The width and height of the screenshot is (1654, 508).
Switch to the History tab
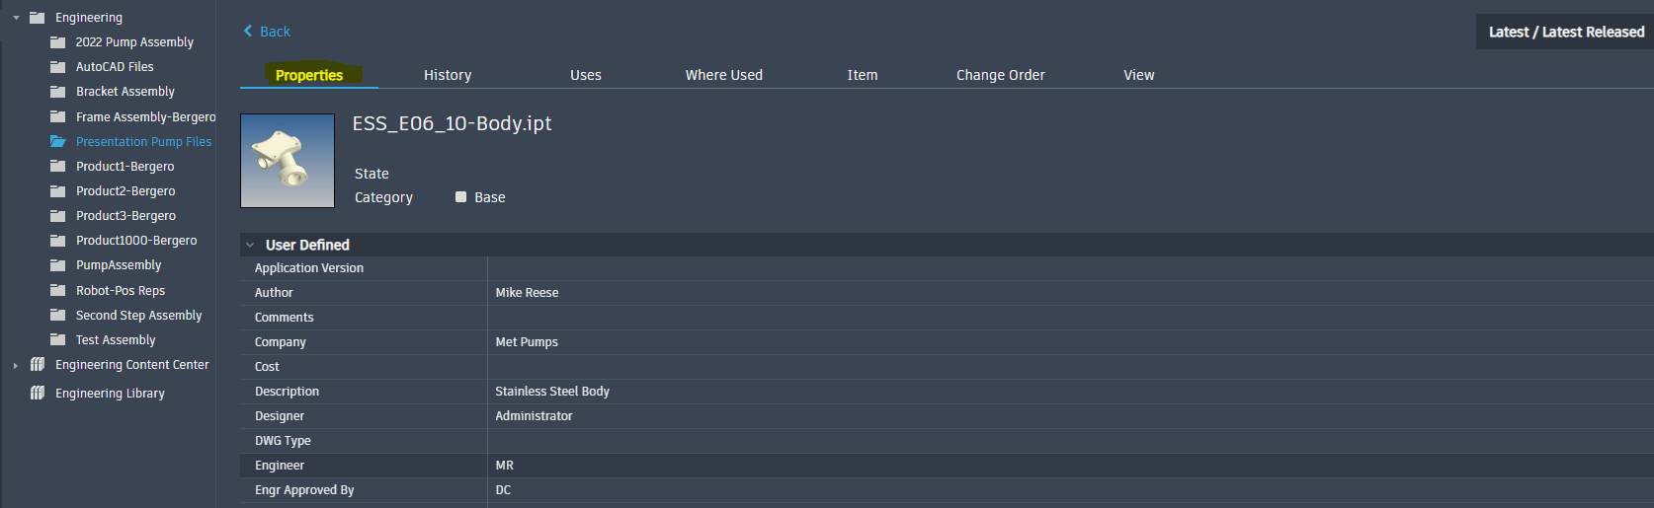448,75
